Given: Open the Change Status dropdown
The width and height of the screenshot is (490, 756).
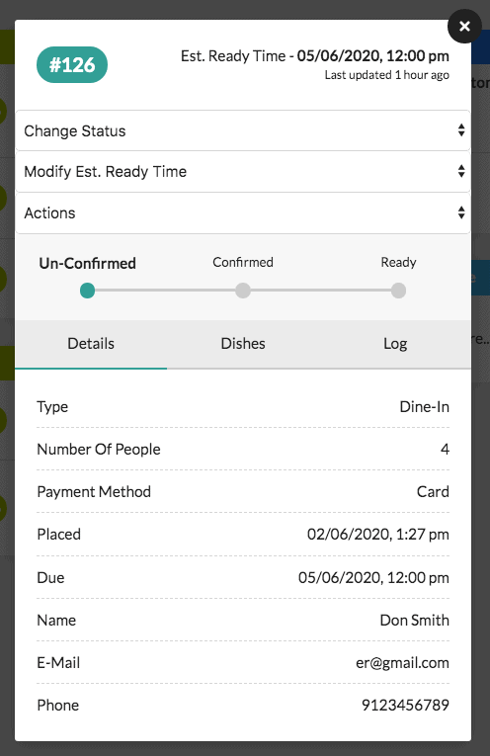Looking at the screenshot, I should 243,130.
